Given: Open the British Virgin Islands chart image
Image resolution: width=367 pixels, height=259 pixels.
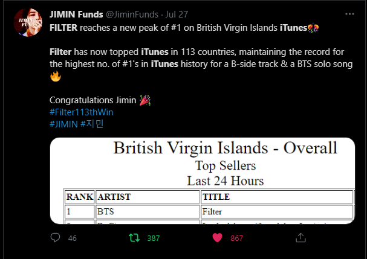Looking at the screenshot, I should click(203, 181).
